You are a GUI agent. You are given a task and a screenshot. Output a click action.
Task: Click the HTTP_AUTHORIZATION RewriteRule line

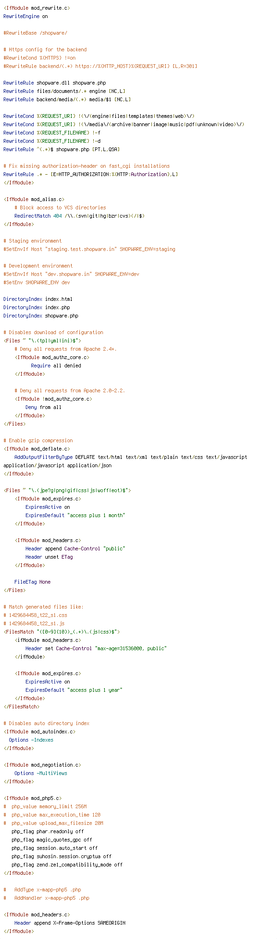pos(90,174)
